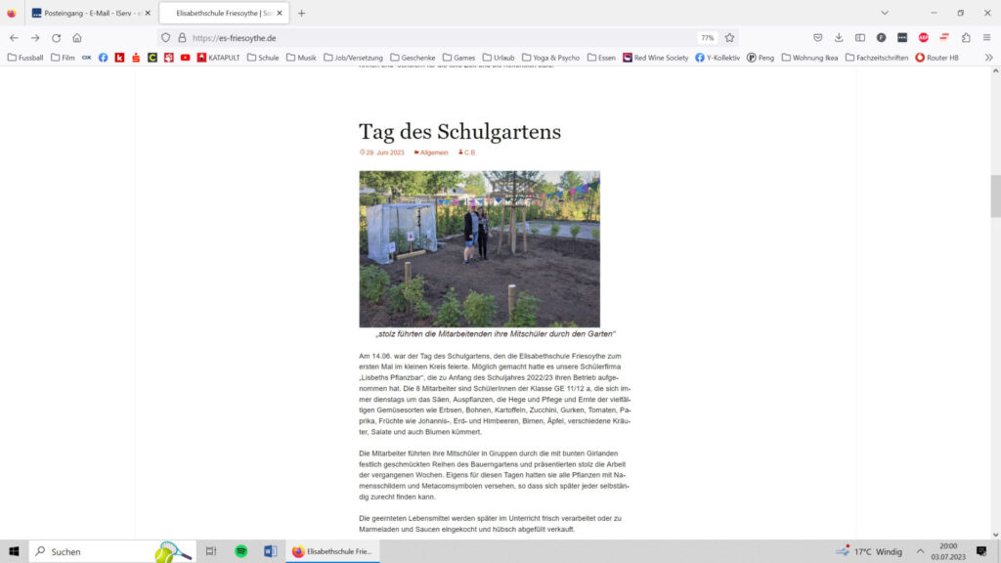Save page to Pocket
Viewport: 1001px width, 563px height.
click(x=818, y=38)
